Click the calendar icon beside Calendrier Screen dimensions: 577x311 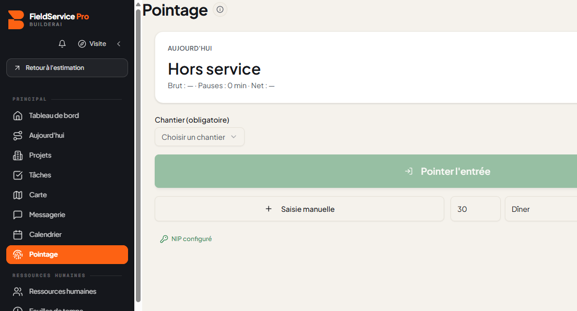tap(18, 234)
